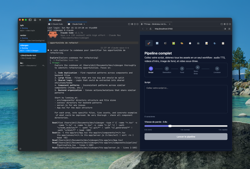250x169 pixels.
Task: Split browser pane side by side
Action: coord(227,24)
